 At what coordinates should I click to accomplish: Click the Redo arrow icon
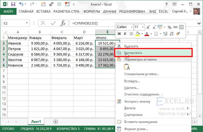point(32,4)
